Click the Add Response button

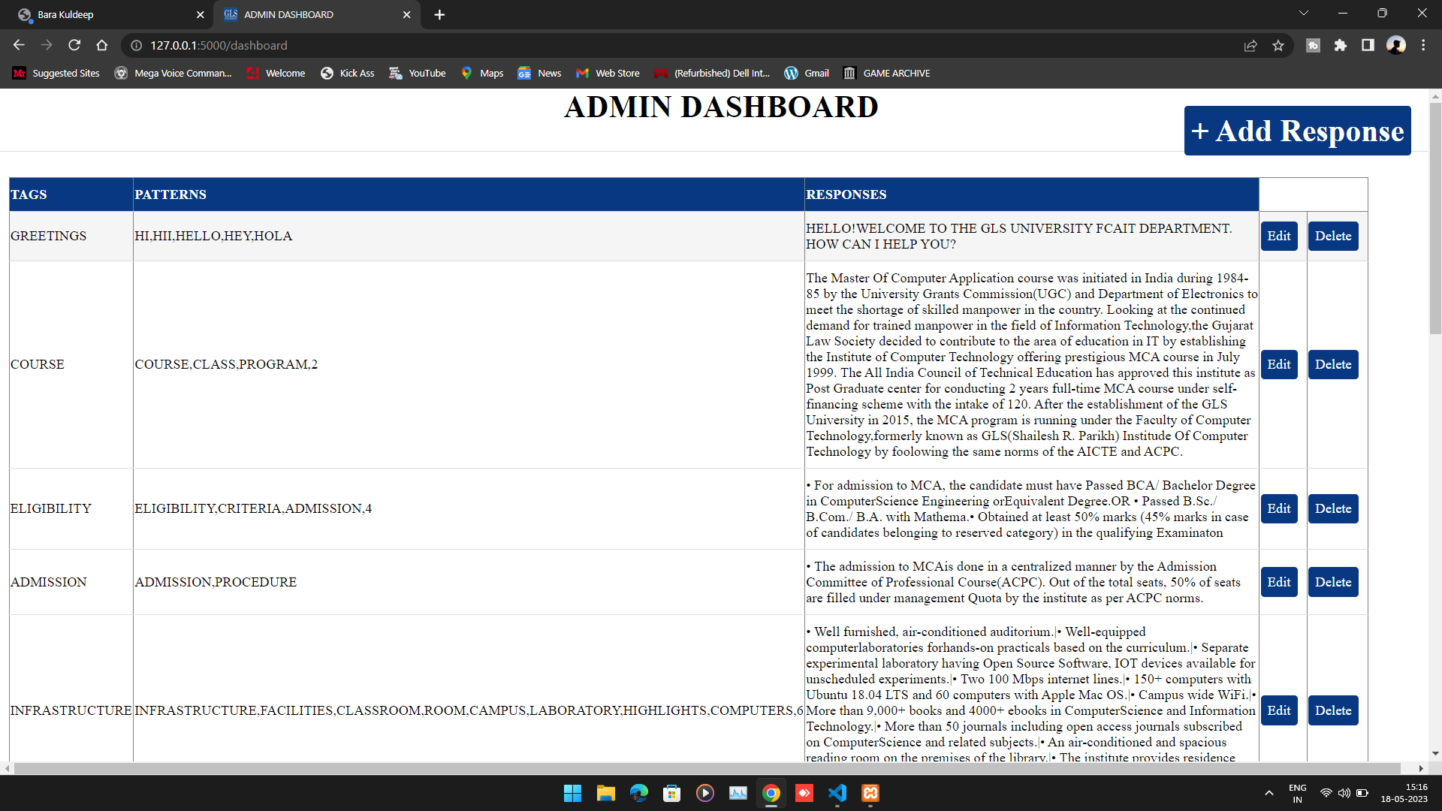coord(1297,131)
